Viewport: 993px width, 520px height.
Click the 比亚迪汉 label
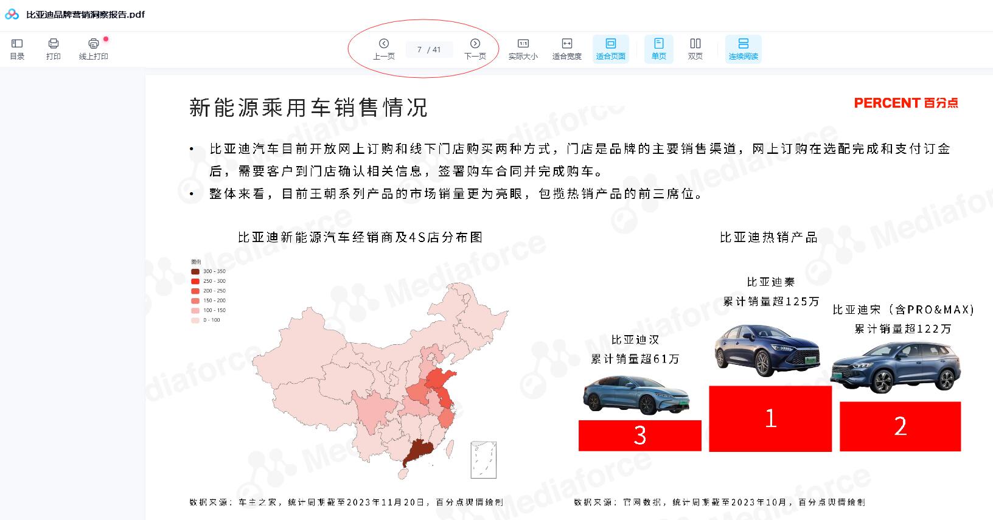635,340
